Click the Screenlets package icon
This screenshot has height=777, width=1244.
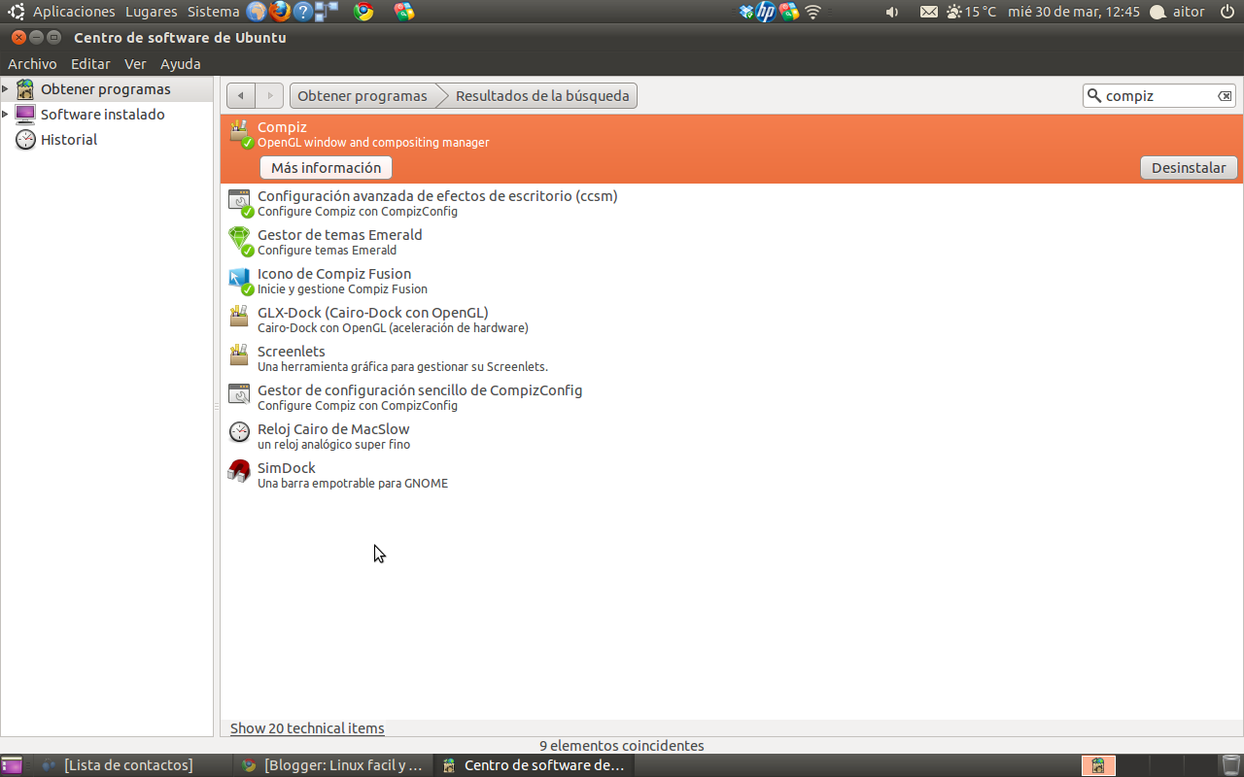(239, 355)
